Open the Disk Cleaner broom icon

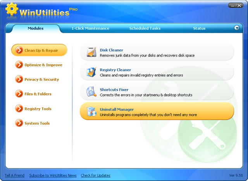pyautogui.click(x=91, y=52)
